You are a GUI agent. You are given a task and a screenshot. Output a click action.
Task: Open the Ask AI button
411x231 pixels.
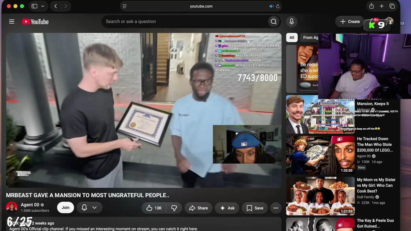coord(227,208)
